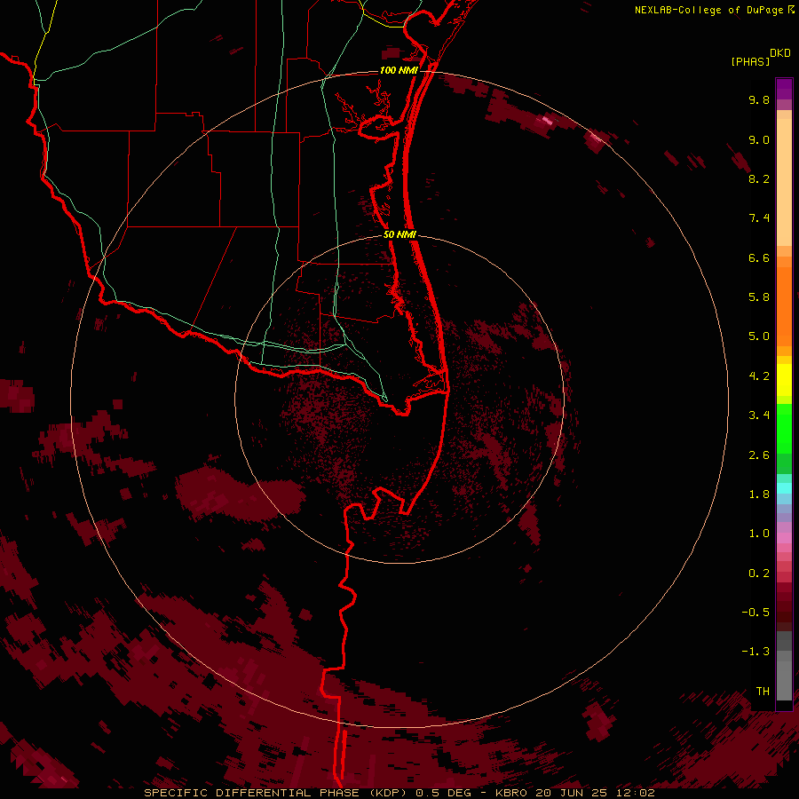Viewport: 799px width, 799px height.
Task: Click the TH threshold label
Action: coord(763,692)
